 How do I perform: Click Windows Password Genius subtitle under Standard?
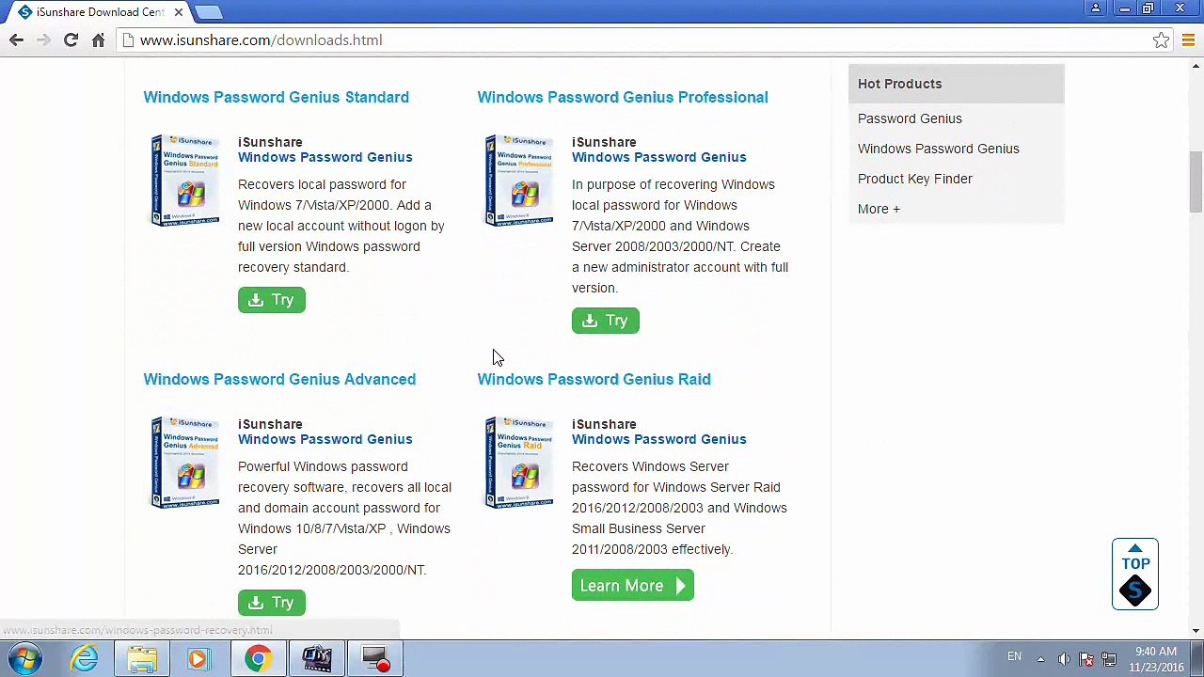tap(325, 157)
